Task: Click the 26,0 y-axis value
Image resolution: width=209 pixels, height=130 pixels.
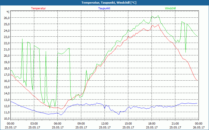Action: click(7, 18)
